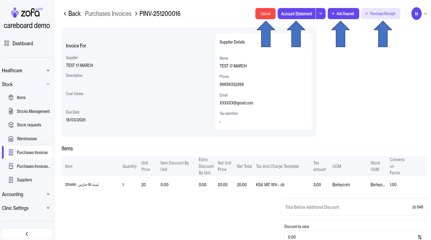Click the Discount by value input field
This screenshot has width=431, height=240.
tap(349, 237)
